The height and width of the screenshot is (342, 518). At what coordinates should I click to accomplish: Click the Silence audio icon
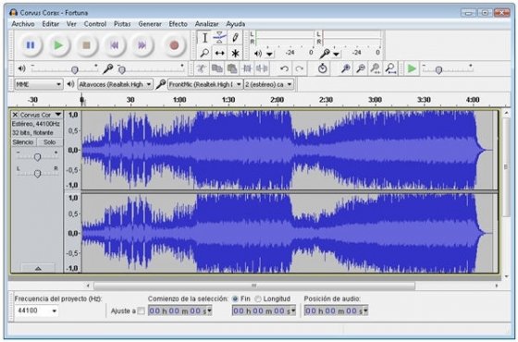[262, 68]
